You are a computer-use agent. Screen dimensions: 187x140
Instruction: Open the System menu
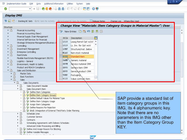79,4
